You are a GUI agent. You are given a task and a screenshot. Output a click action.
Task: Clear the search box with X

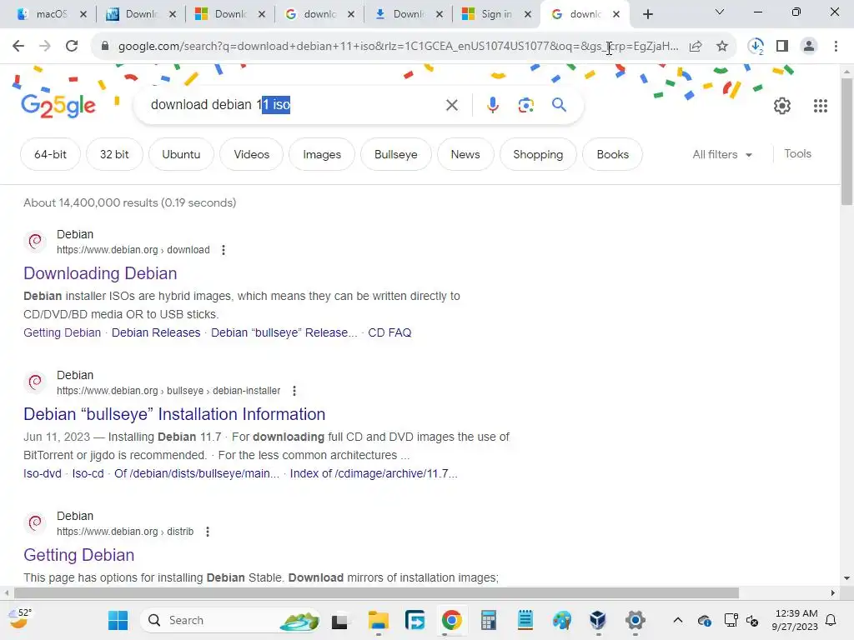451,105
